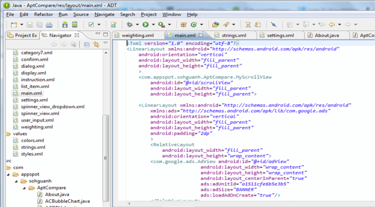This screenshot has height=207, width=375.
Task: Click the Search flashlight icon
Action: click(226, 25)
